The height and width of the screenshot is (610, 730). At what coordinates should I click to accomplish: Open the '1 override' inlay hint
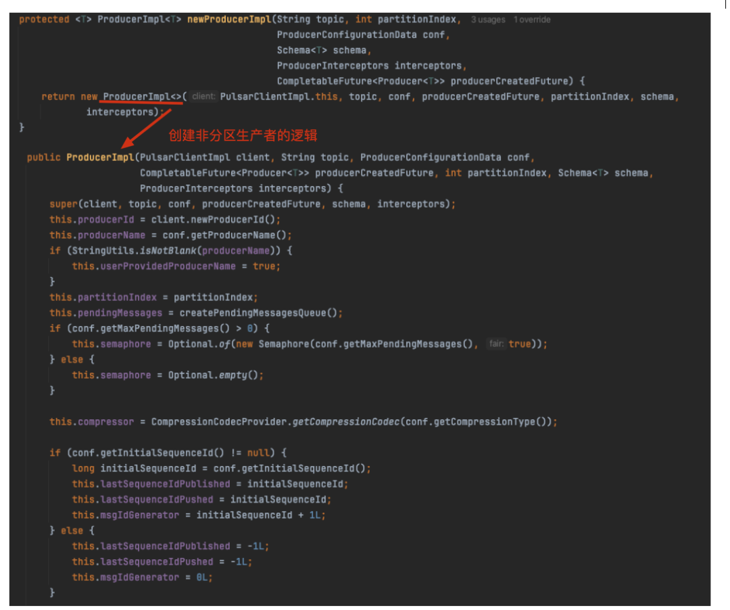tap(532, 20)
